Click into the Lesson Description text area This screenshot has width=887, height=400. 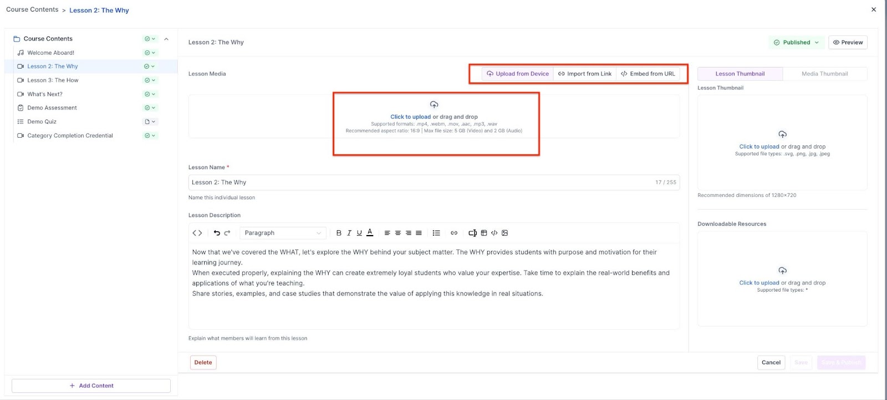click(x=434, y=285)
